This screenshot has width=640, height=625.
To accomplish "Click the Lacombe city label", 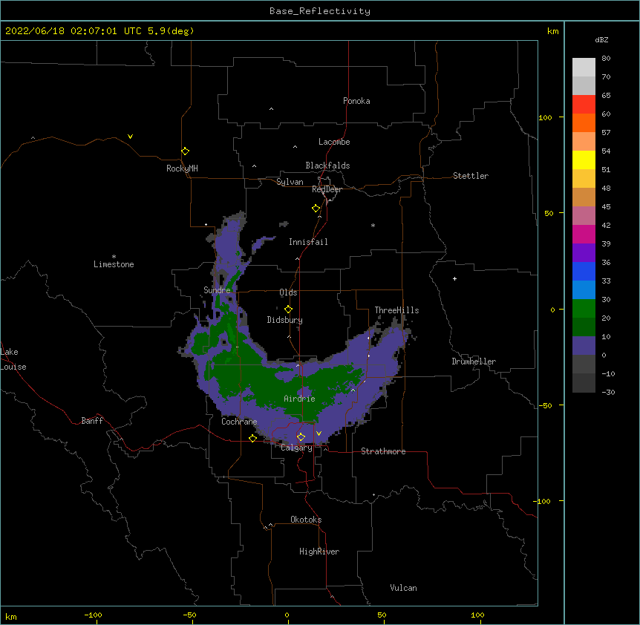I will (334, 142).
